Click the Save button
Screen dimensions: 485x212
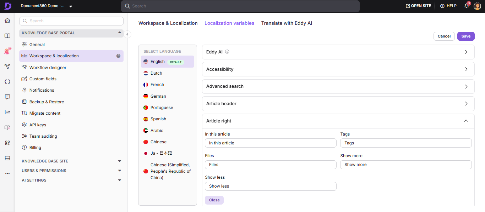466,36
